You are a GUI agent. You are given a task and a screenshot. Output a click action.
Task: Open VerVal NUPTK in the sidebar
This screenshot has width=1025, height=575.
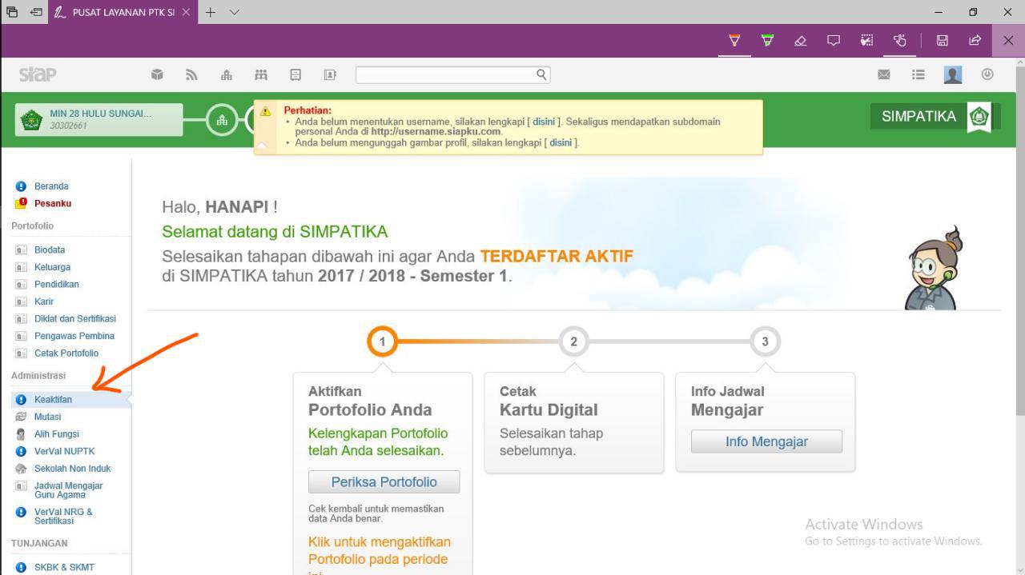point(64,451)
